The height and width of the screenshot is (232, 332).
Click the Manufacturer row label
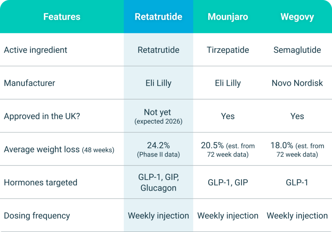(30, 83)
